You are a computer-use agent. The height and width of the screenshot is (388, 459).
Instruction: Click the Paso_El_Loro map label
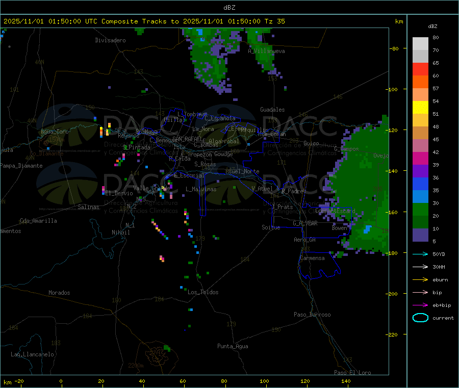point(352,373)
